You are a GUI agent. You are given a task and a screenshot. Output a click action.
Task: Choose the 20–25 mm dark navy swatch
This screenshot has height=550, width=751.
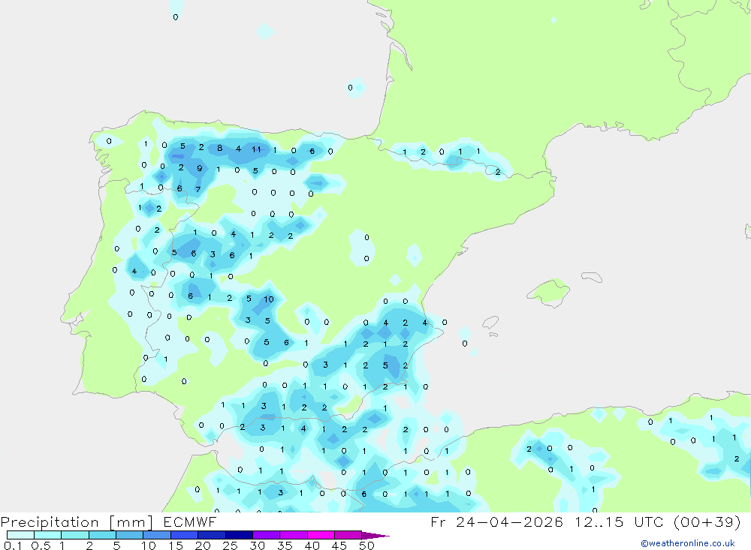pyautogui.click(x=211, y=535)
